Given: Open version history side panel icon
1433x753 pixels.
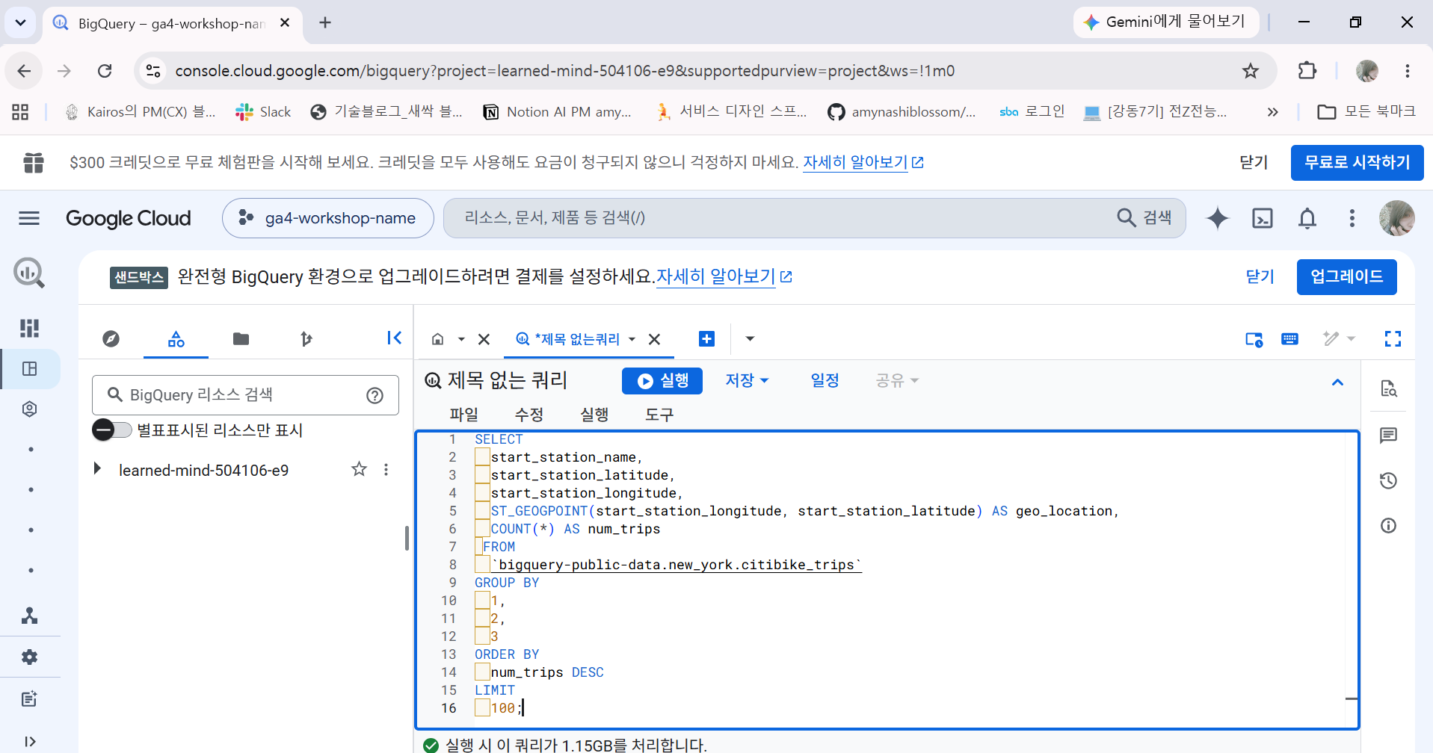Looking at the screenshot, I should [x=1388, y=480].
